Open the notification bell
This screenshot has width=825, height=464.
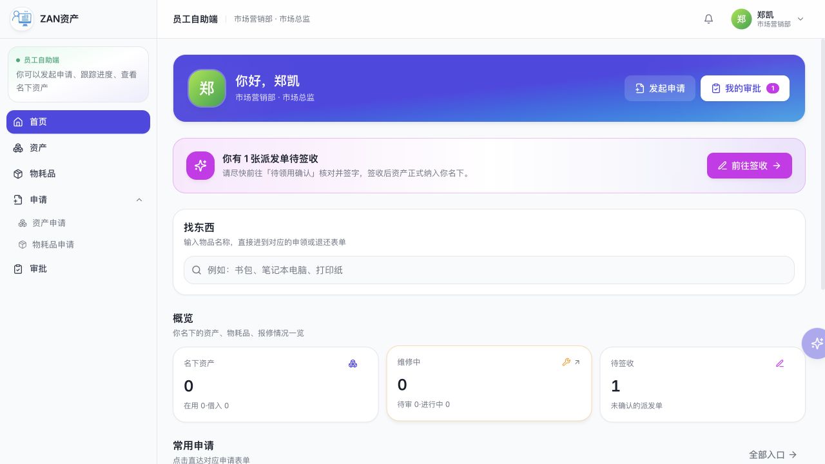point(708,19)
